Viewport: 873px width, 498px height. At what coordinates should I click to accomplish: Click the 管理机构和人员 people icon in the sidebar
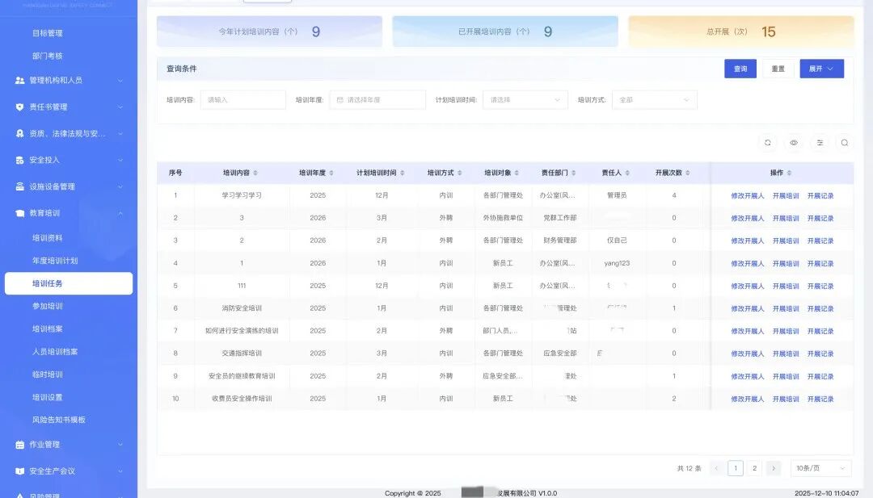tap(20, 81)
